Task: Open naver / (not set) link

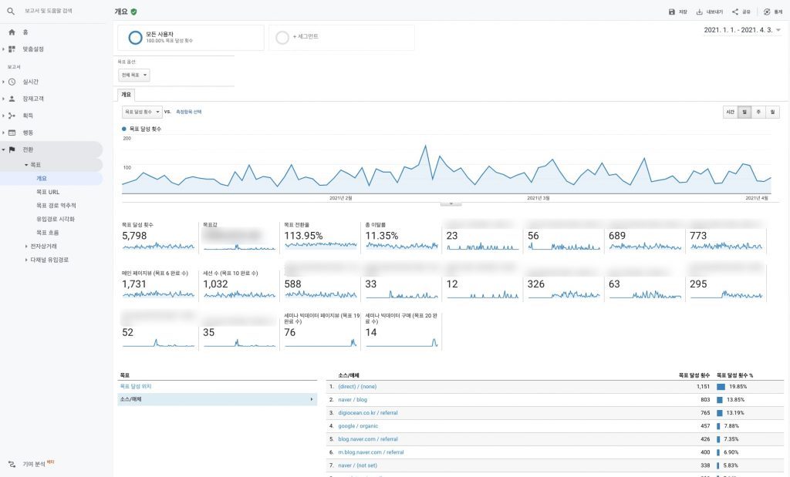Action: [x=357, y=465]
